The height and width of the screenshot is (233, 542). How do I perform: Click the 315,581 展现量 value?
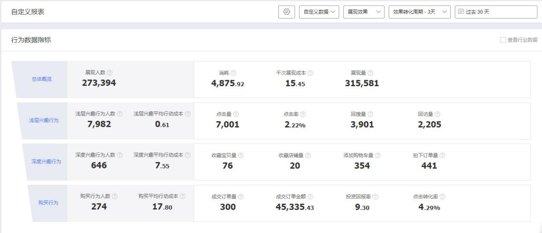tap(362, 84)
